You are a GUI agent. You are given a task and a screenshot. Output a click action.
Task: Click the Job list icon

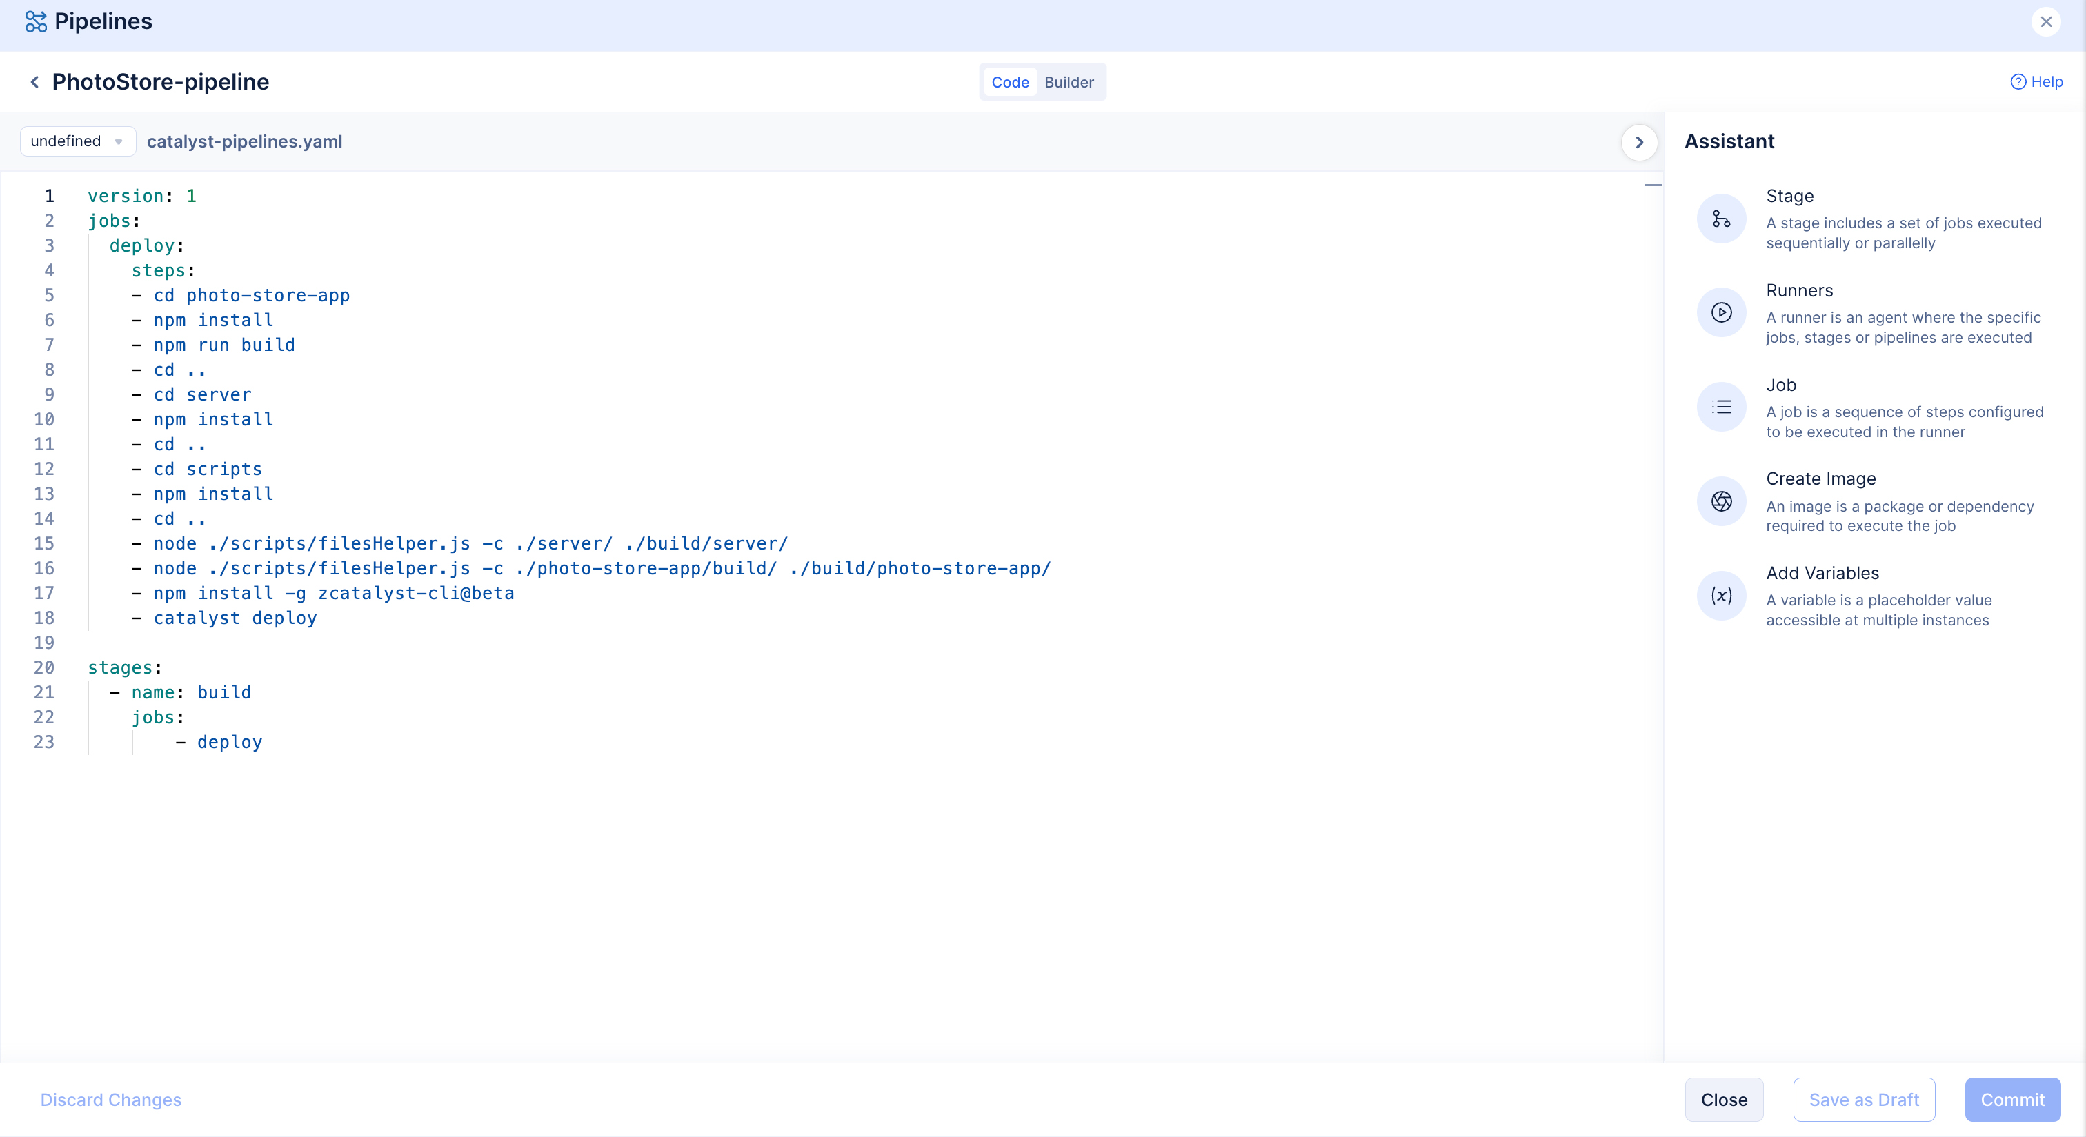tap(1721, 407)
